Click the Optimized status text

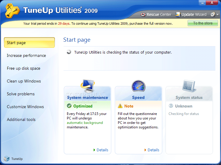click(x=83, y=106)
